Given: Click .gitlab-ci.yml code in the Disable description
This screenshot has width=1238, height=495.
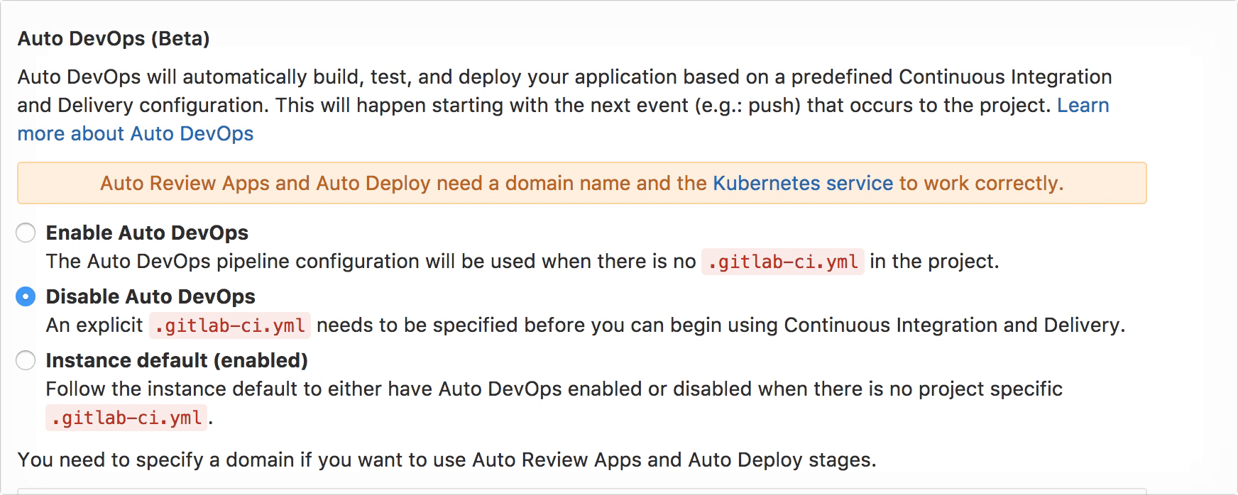Looking at the screenshot, I should coord(229,326).
